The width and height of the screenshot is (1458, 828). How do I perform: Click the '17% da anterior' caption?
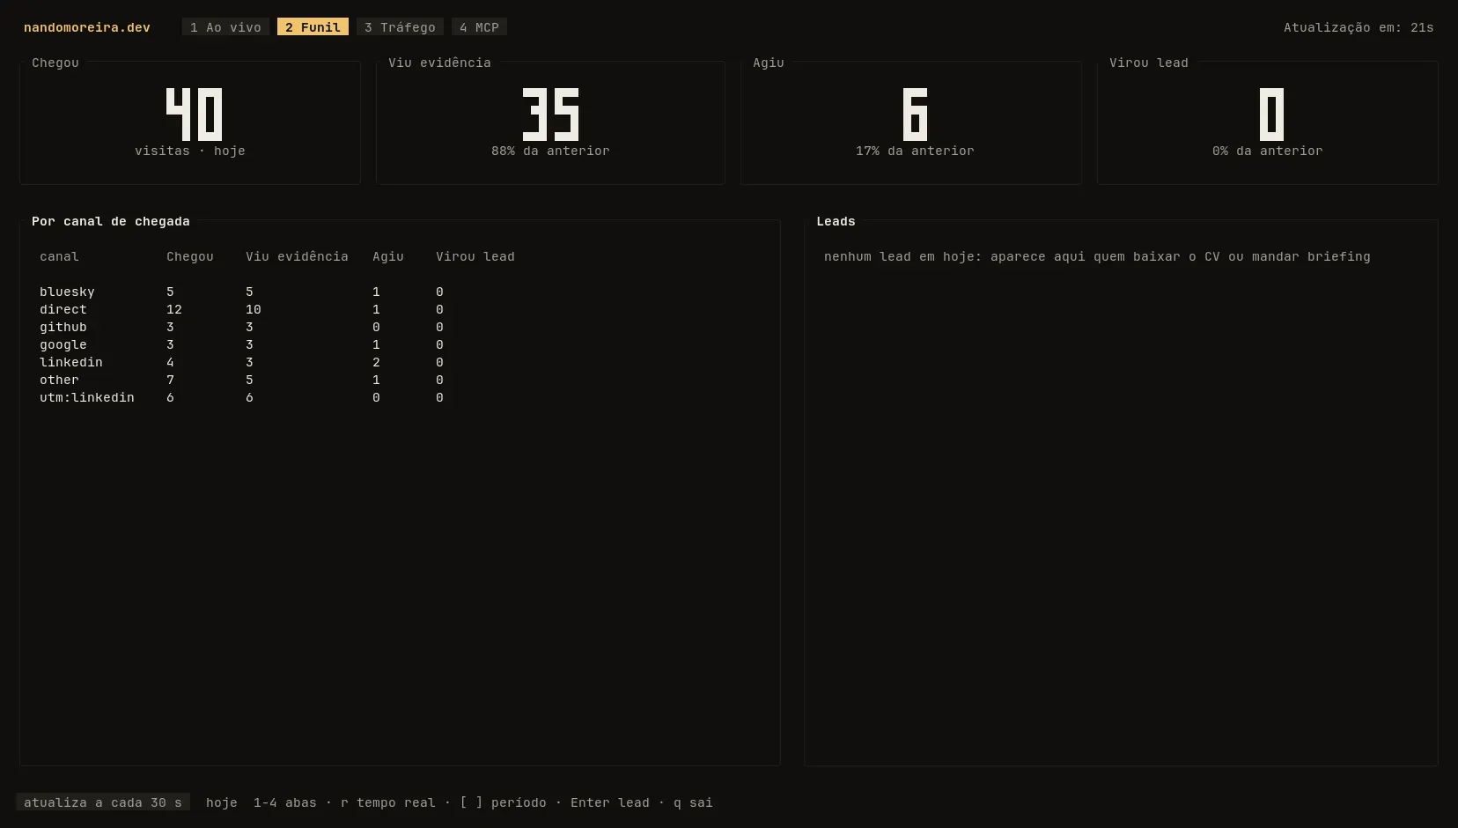915,151
